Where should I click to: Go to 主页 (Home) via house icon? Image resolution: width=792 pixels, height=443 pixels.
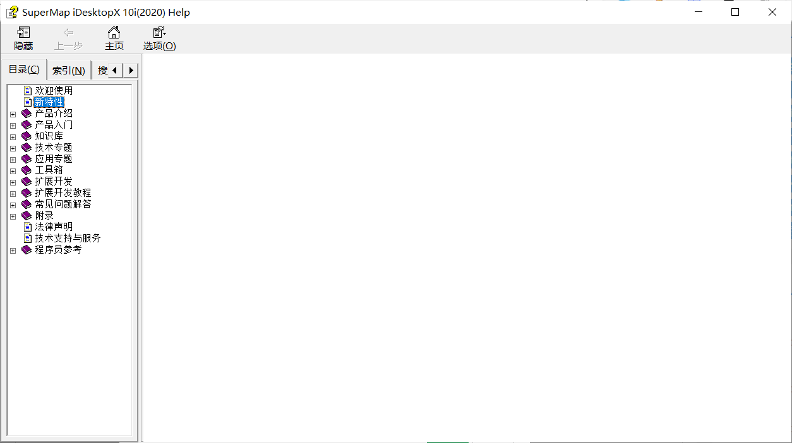(114, 32)
